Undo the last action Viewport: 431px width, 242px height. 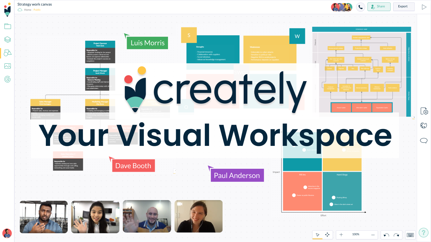[x=386, y=235]
